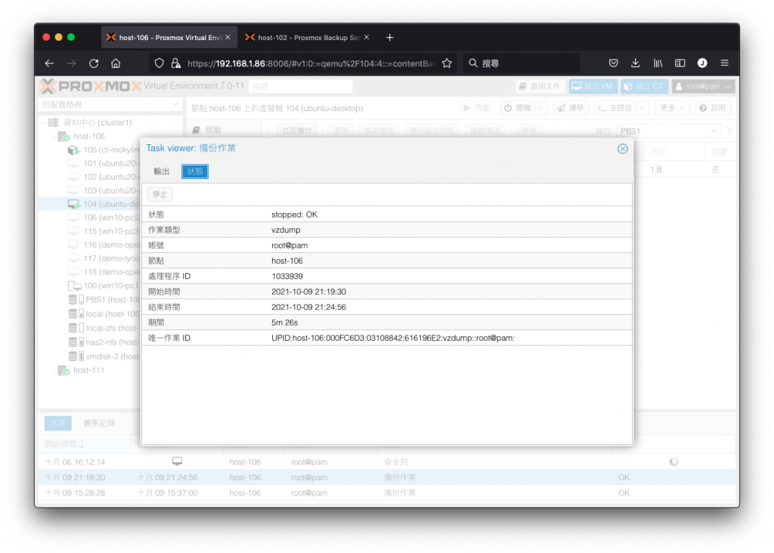Screen dimensions: 774x553
Task: Select the host-106 Proxmox Virtual Environment tab
Action: [x=169, y=38]
